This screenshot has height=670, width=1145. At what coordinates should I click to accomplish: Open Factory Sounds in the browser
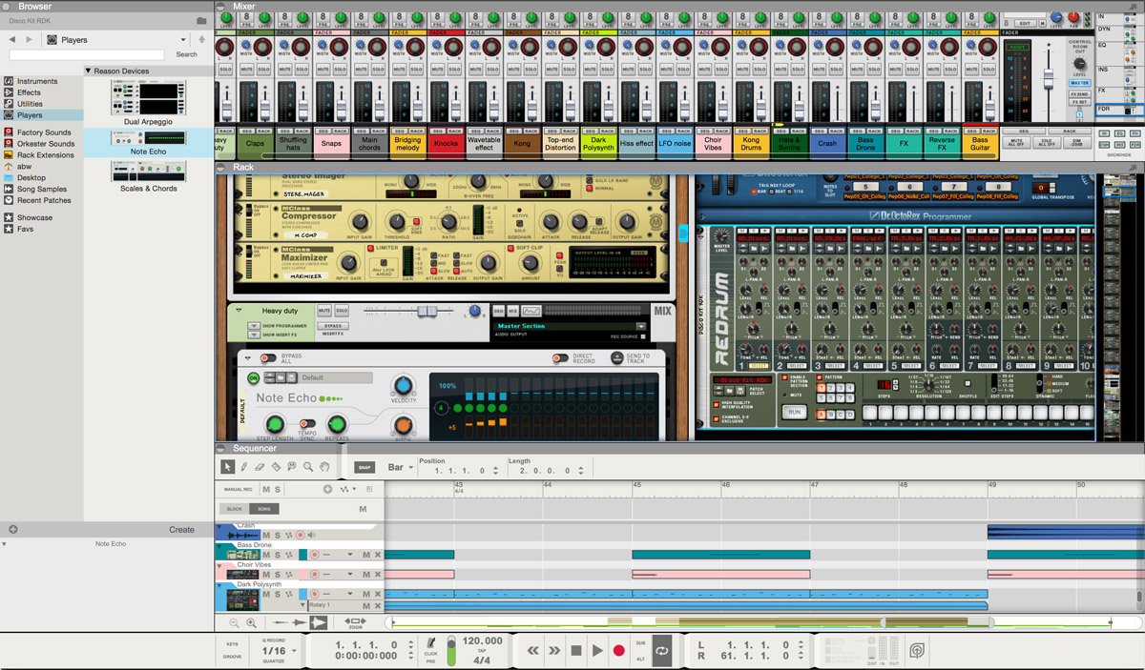pos(44,132)
